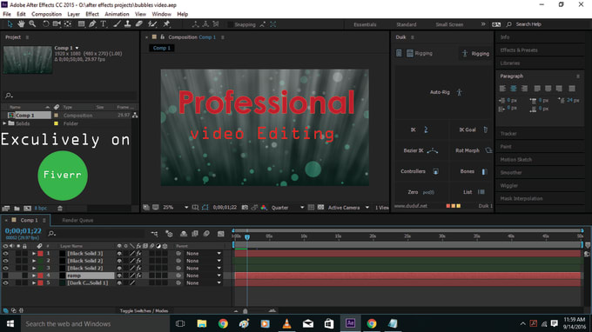Image resolution: width=592 pixels, height=332 pixels.
Task: Select the Eraser tool
Action: 139,24
